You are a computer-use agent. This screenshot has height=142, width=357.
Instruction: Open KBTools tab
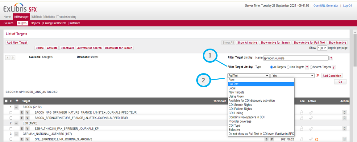click(x=37, y=17)
